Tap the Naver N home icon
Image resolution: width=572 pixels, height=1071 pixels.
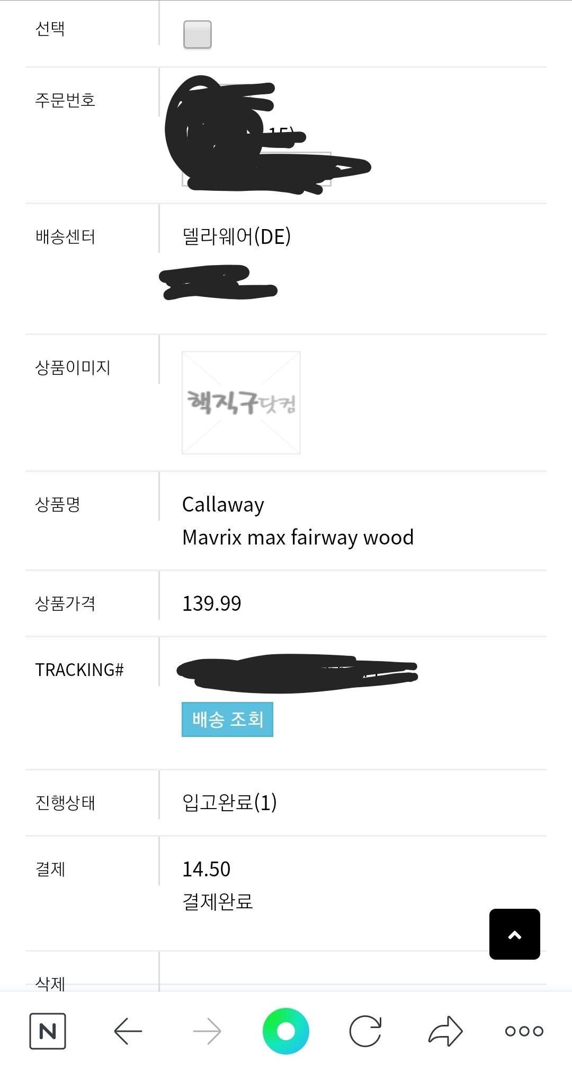click(48, 1031)
